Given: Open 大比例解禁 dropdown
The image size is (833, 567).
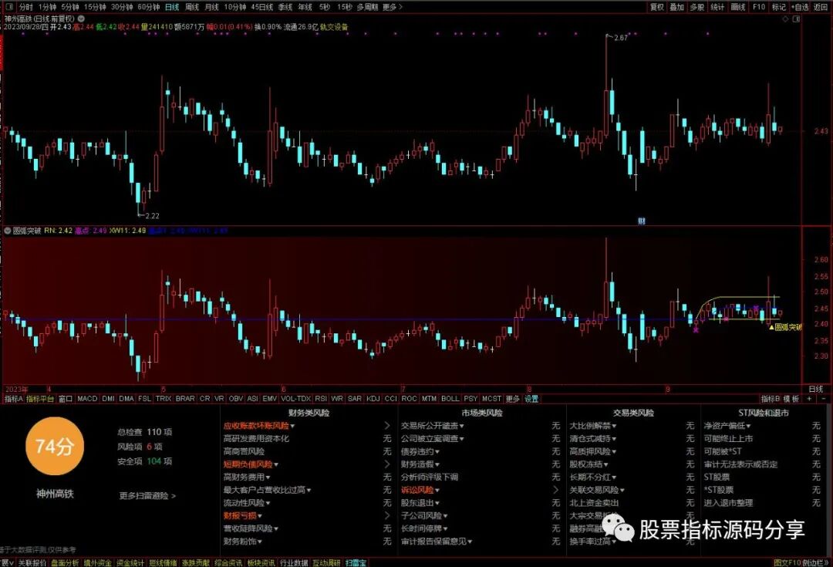Looking at the screenshot, I should [x=593, y=426].
